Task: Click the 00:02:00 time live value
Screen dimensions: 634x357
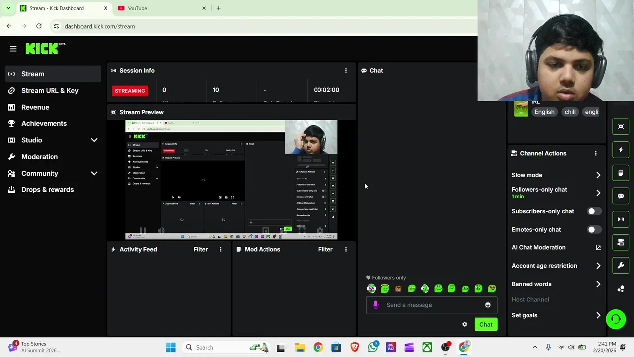Action: click(x=326, y=90)
